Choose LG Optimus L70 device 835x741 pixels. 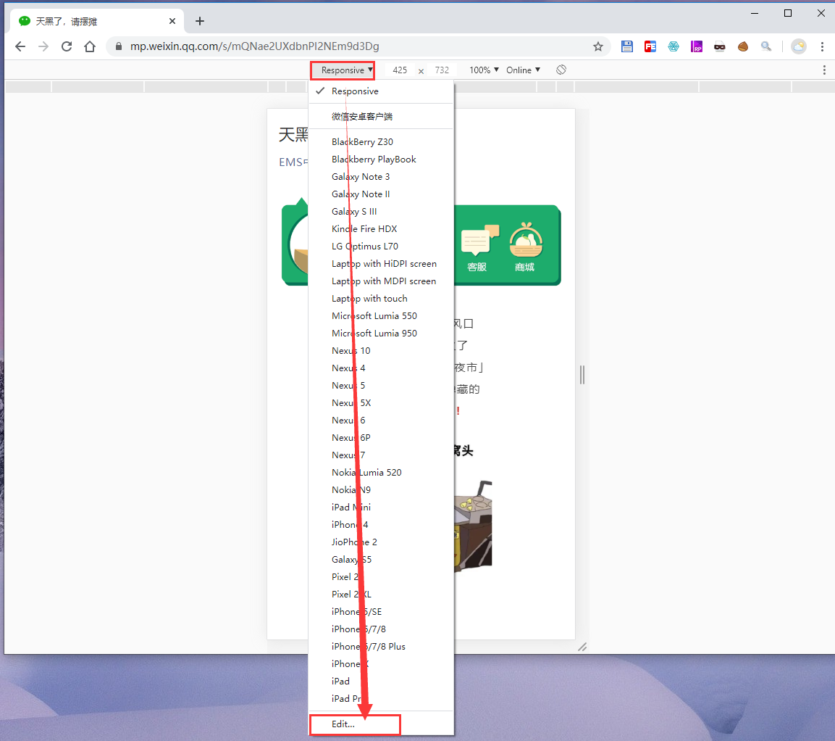tap(381, 247)
